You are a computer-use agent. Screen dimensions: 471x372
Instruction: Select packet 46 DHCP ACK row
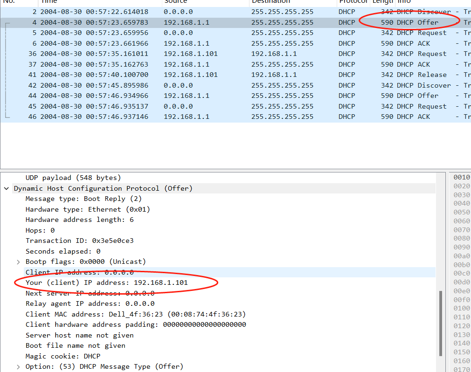pyautogui.click(x=187, y=117)
